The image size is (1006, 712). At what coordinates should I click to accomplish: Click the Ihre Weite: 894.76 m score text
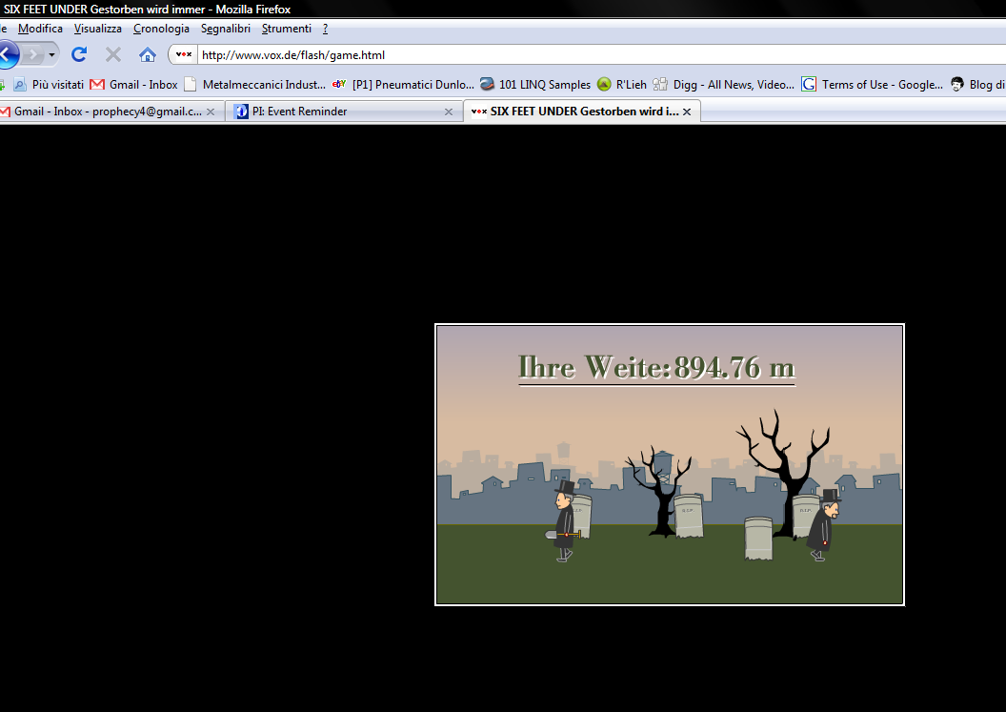(656, 368)
